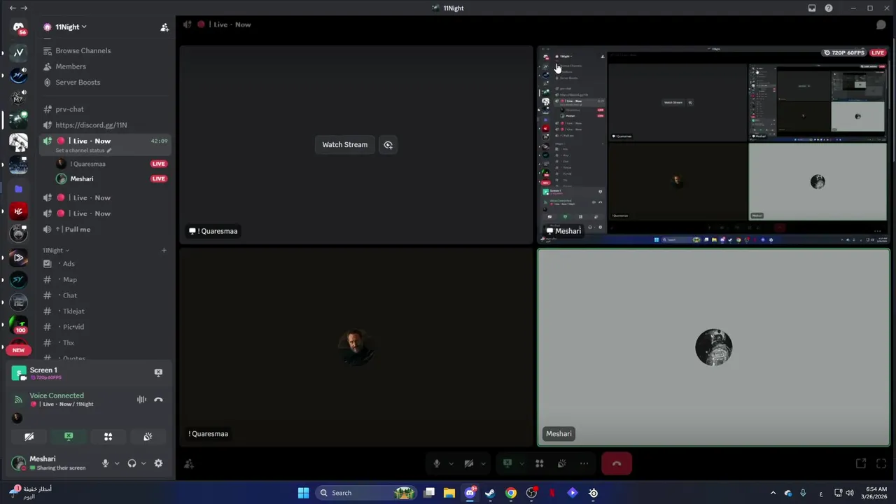Expand screen share options in call control bar
This screenshot has width=896, height=504.
(x=521, y=463)
